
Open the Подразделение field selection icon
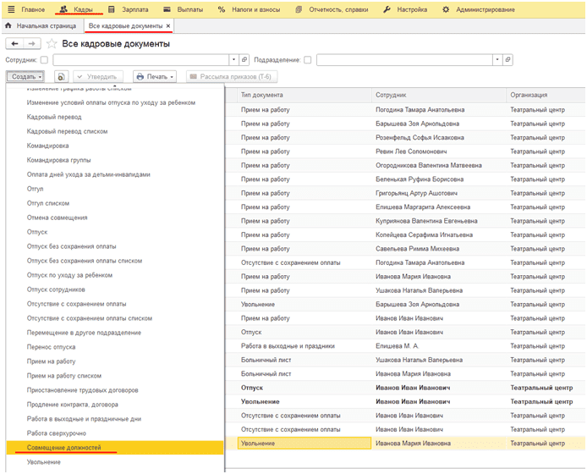point(508,59)
